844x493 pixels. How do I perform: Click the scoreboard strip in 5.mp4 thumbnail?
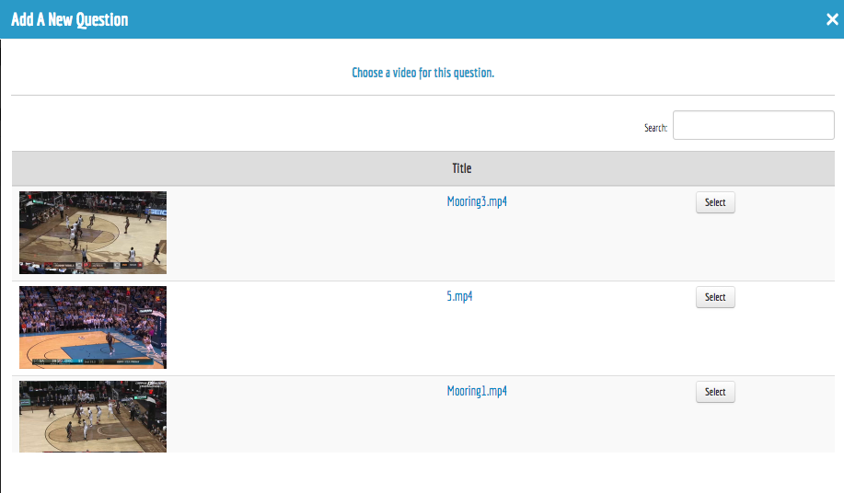[x=93, y=361]
